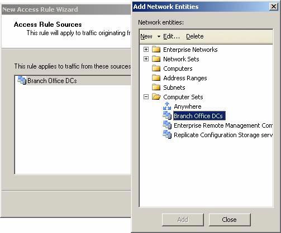This screenshot has width=281, height=233.
Task: Click Branch Office DCs icon in wizard list
Action: click(22, 81)
